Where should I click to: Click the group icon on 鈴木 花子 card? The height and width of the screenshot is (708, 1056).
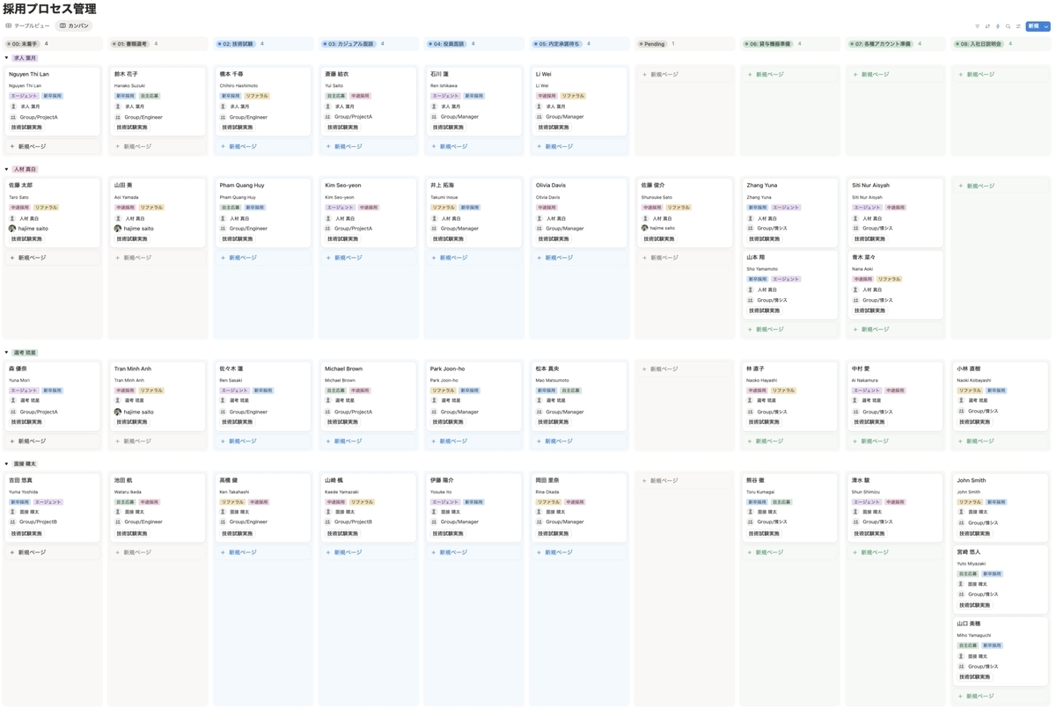pos(118,117)
